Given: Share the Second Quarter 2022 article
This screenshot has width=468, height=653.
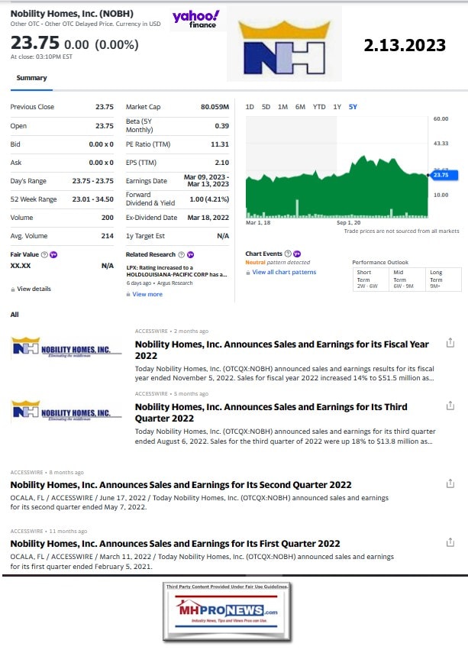Looking at the screenshot, I should (x=450, y=483).
